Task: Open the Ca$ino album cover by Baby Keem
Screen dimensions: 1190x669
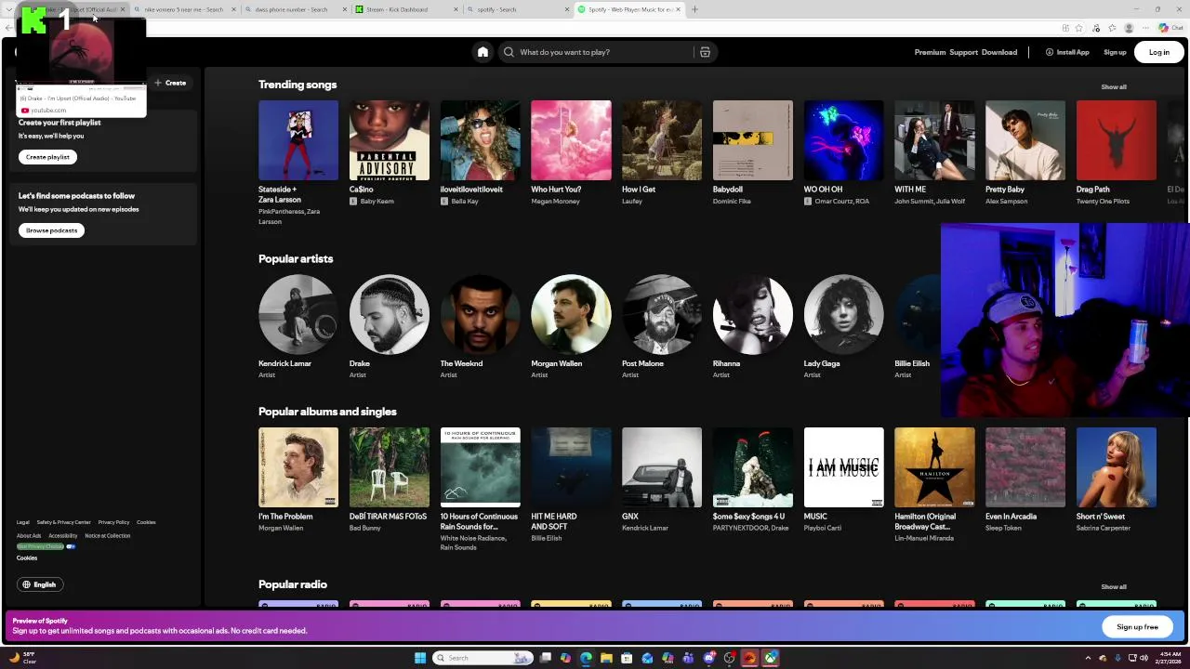Action: pyautogui.click(x=390, y=140)
